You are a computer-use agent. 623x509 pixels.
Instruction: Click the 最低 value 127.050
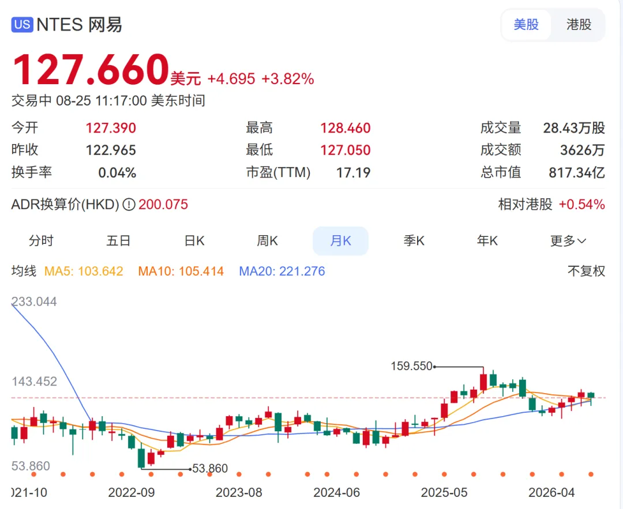pos(346,150)
